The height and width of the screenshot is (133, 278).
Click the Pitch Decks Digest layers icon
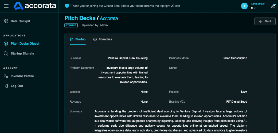click(6, 44)
